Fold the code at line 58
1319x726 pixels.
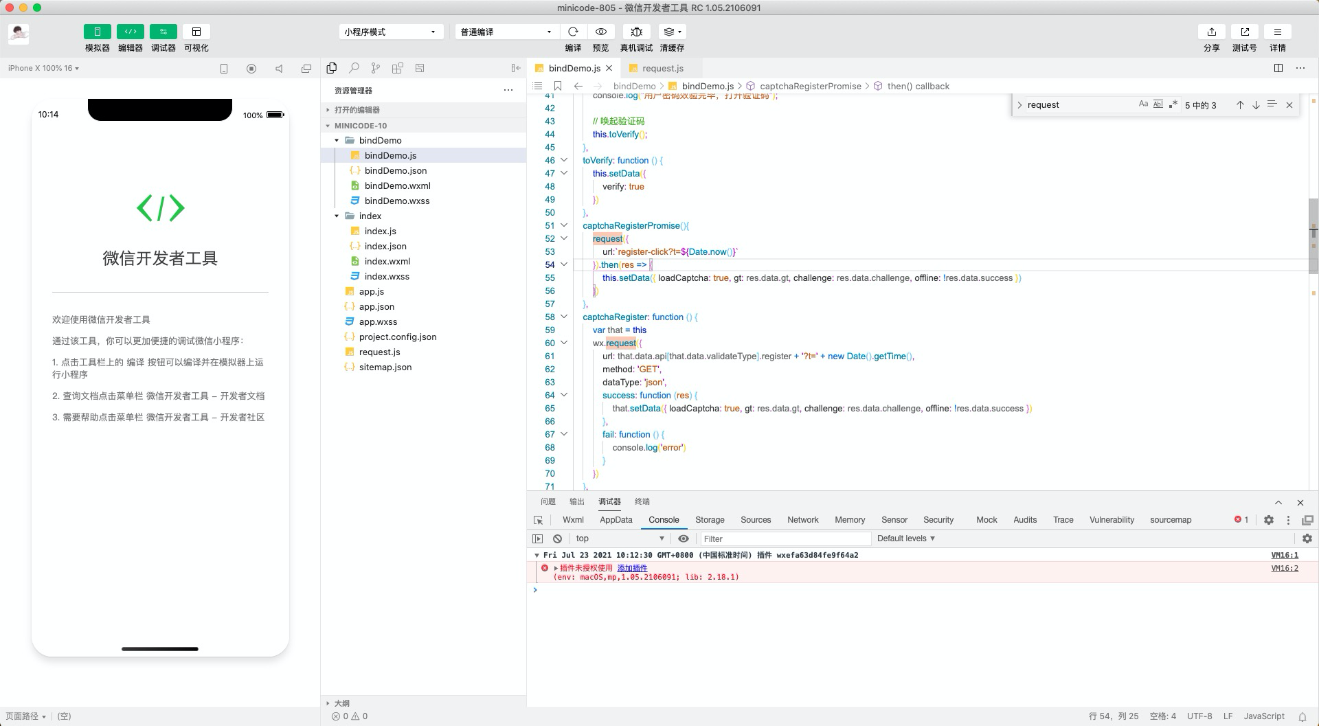(564, 317)
